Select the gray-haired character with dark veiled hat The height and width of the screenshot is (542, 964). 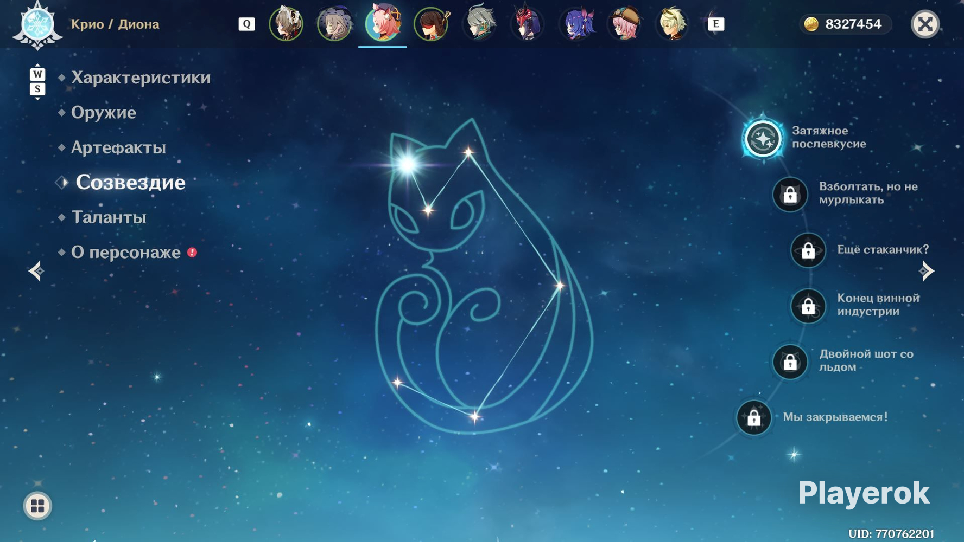coord(334,23)
